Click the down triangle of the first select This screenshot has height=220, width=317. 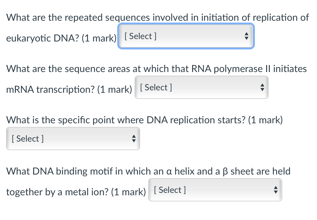[246, 38]
